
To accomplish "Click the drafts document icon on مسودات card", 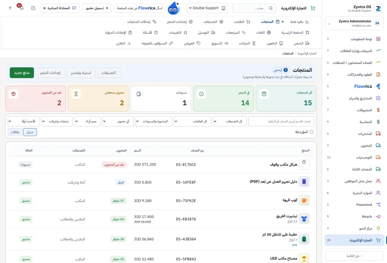I will 139,94.
